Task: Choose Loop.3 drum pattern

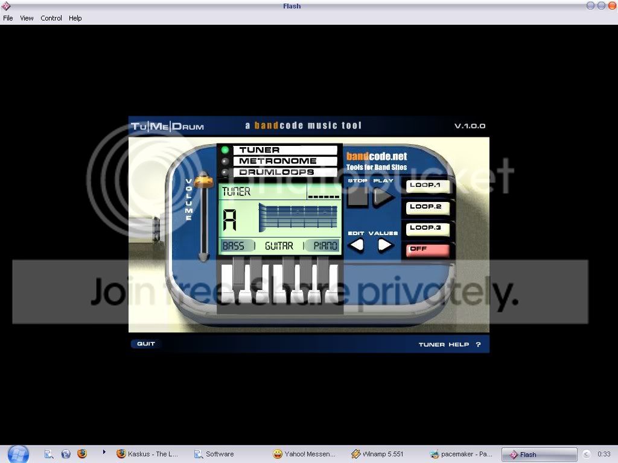Action: click(428, 228)
